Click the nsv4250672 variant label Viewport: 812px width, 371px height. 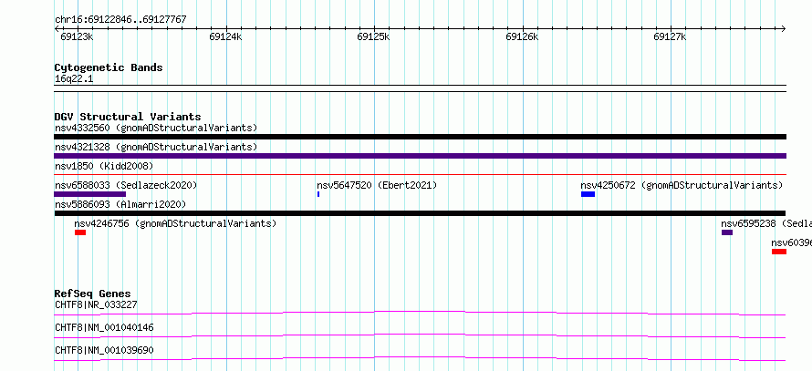(682, 185)
